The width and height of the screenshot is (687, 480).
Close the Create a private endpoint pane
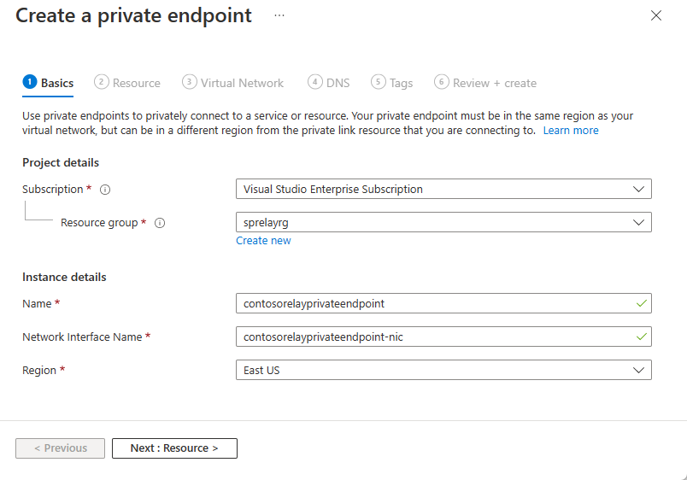pyautogui.click(x=656, y=15)
